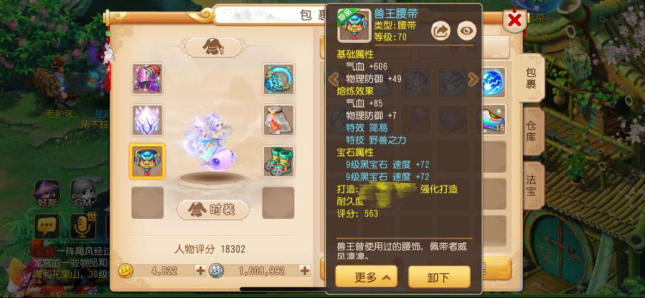Select the equipped helmet item slot
Image resolution: width=645 pixels, height=298 pixels.
148,78
